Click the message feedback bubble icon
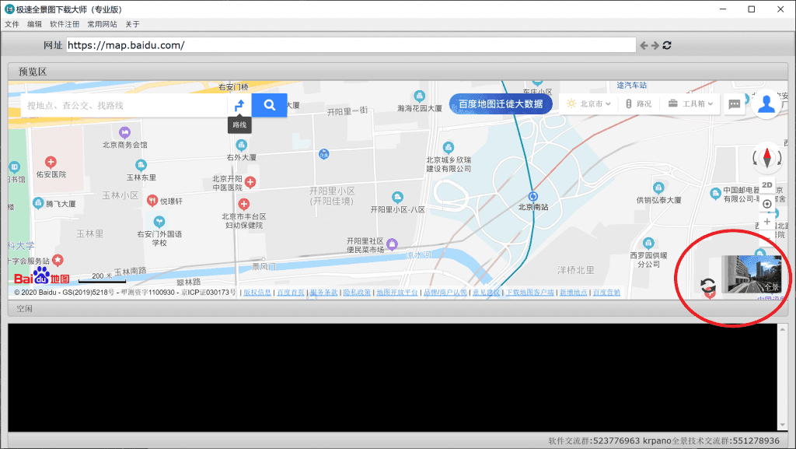The width and height of the screenshot is (796, 449). click(734, 103)
